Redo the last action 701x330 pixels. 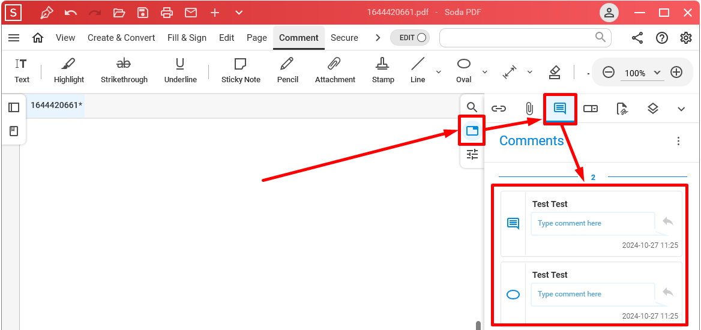point(95,13)
